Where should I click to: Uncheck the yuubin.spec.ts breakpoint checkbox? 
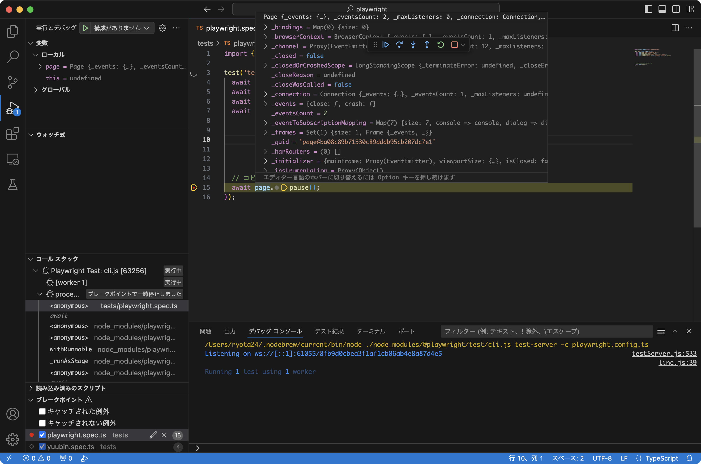42,446
